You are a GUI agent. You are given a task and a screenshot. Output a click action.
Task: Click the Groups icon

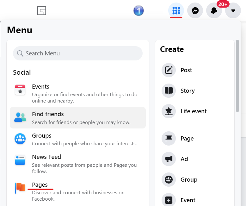coord(20,139)
